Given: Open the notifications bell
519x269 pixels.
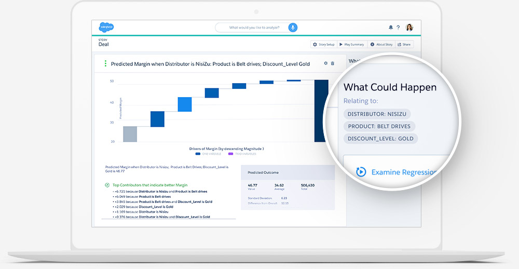Looking at the screenshot, I should [391, 28].
